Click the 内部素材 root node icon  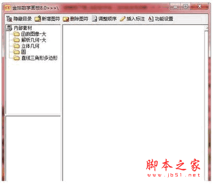[9, 28]
